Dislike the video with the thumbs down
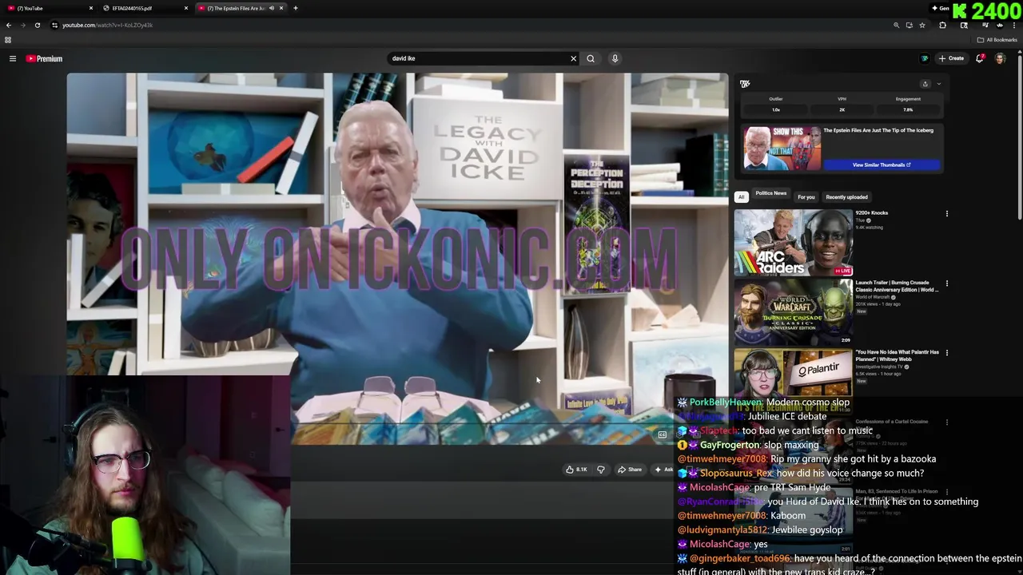 601,470
